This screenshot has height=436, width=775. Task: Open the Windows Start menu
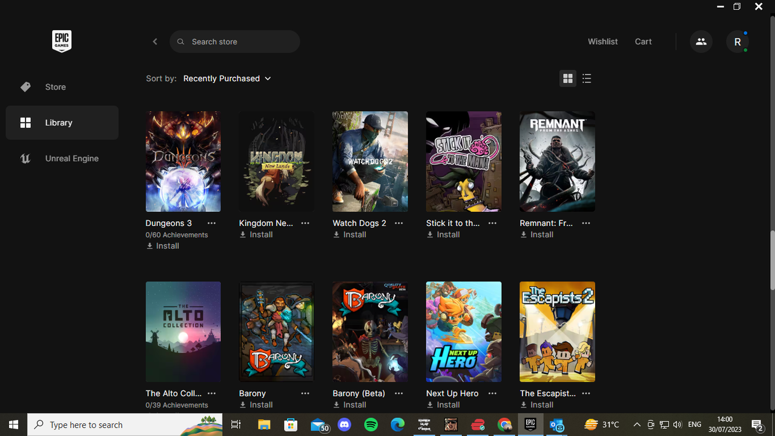14,425
